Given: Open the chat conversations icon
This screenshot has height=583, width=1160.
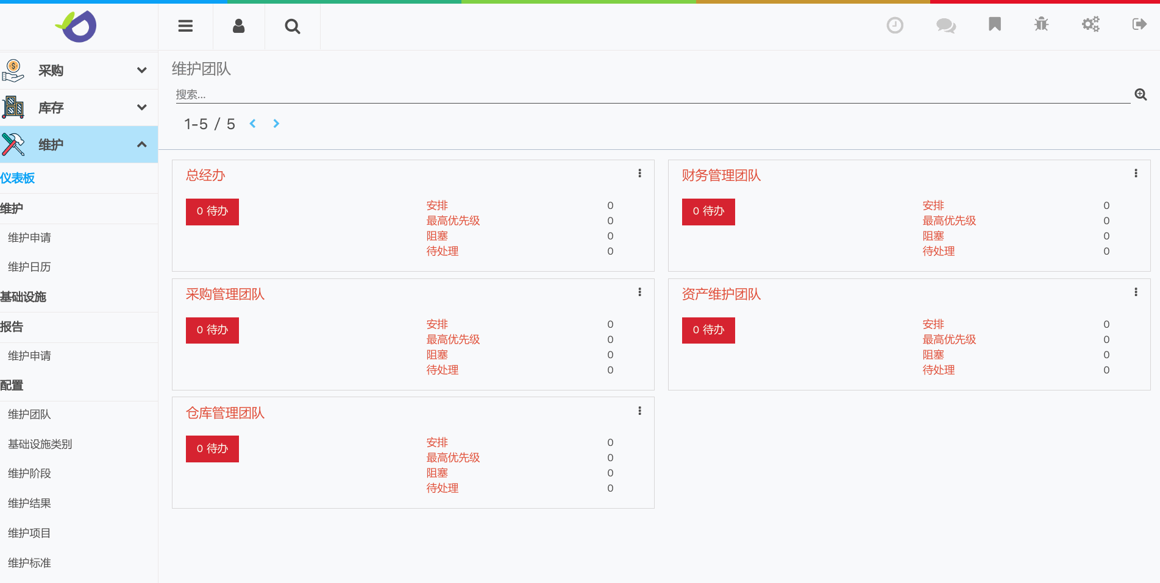Looking at the screenshot, I should point(945,25).
